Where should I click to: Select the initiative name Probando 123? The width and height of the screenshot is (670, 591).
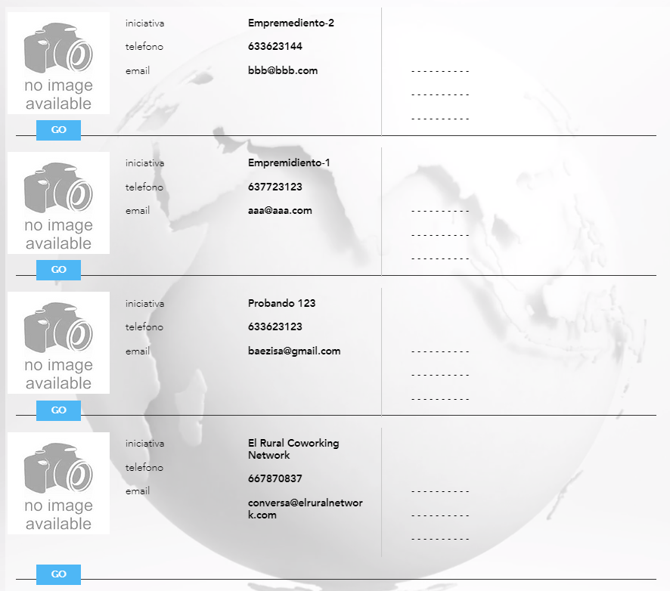[x=281, y=303]
